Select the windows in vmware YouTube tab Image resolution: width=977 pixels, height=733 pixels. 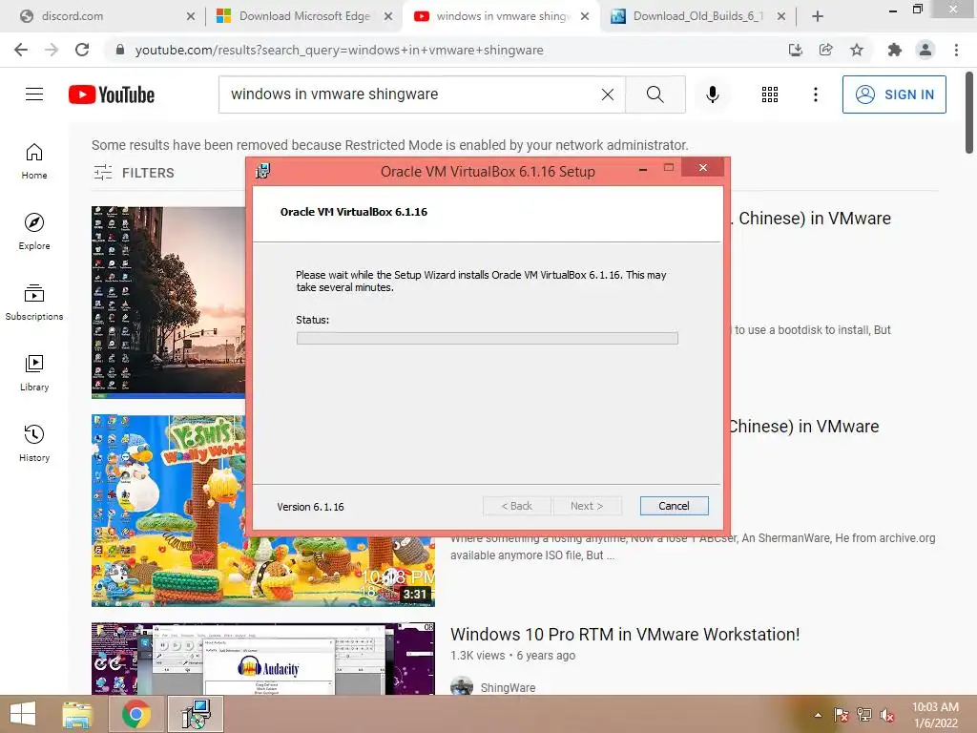502,16
